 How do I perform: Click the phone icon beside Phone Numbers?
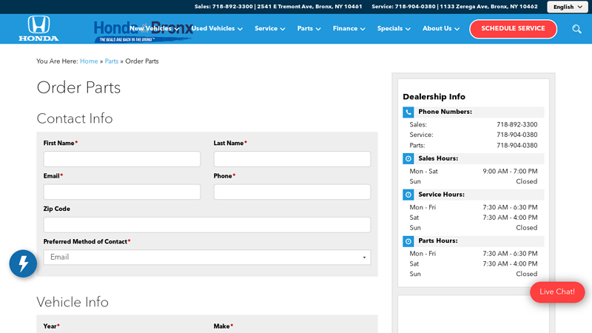point(408,112)
